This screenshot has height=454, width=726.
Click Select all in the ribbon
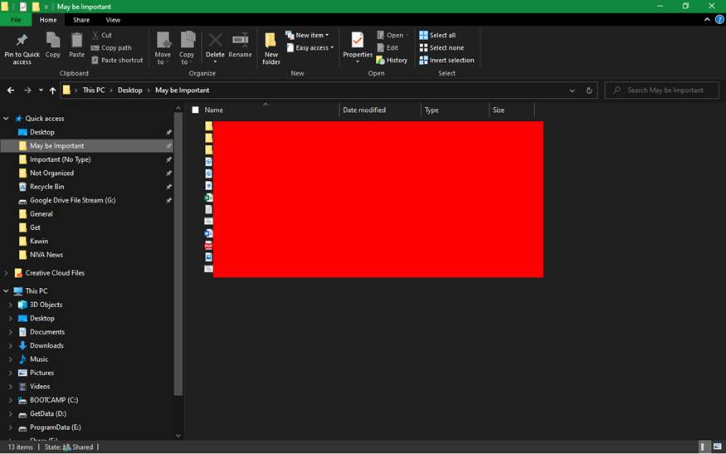click(437, 35)
